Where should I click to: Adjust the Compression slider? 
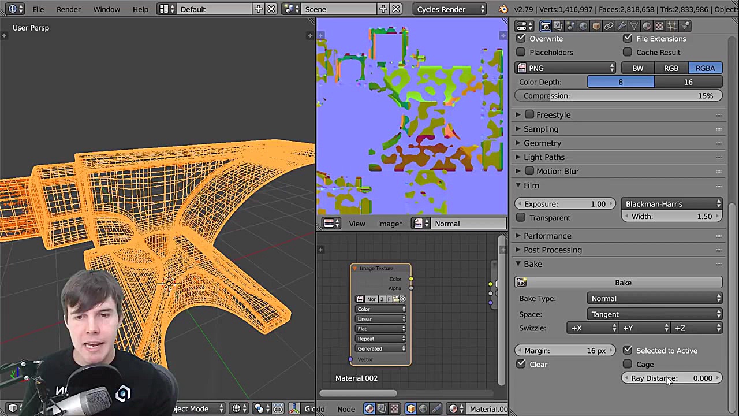click(619, 96)
